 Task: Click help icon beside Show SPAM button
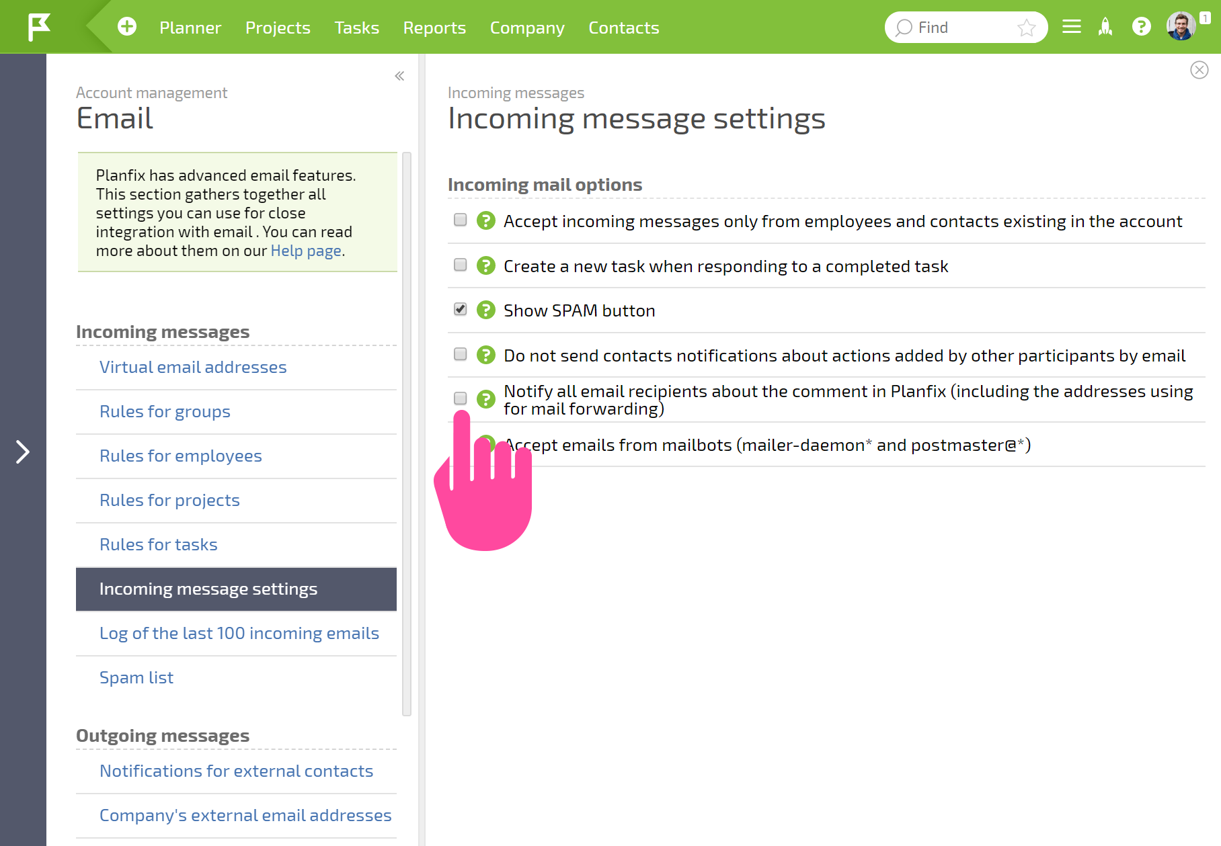(x=486, y=310)
